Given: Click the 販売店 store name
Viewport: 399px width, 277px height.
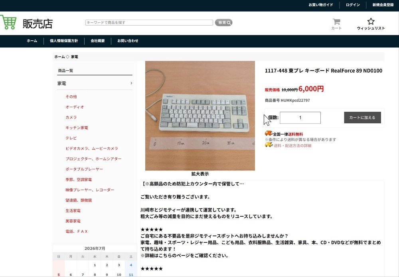Looking at the screenshot, I should (38, 24).
